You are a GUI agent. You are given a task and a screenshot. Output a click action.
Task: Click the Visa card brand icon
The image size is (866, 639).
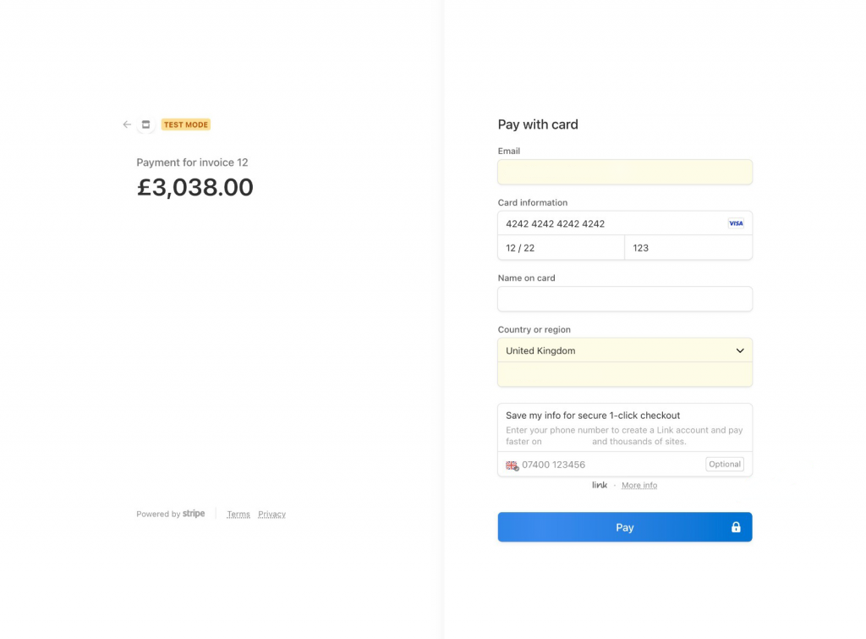(x=736, y=223)
